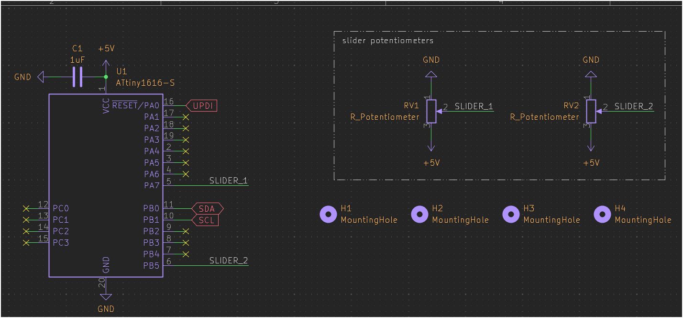Select the no-connect cross on pin PC0
The height and width of the screenshot is (318, 683).
(27, 208)
